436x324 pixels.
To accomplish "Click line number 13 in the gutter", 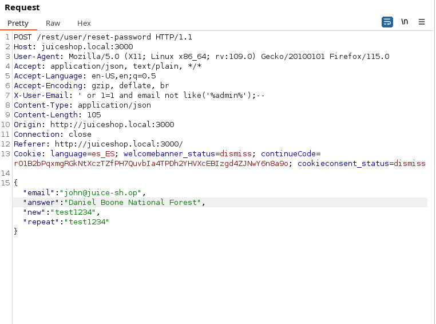I will (6, 154).
